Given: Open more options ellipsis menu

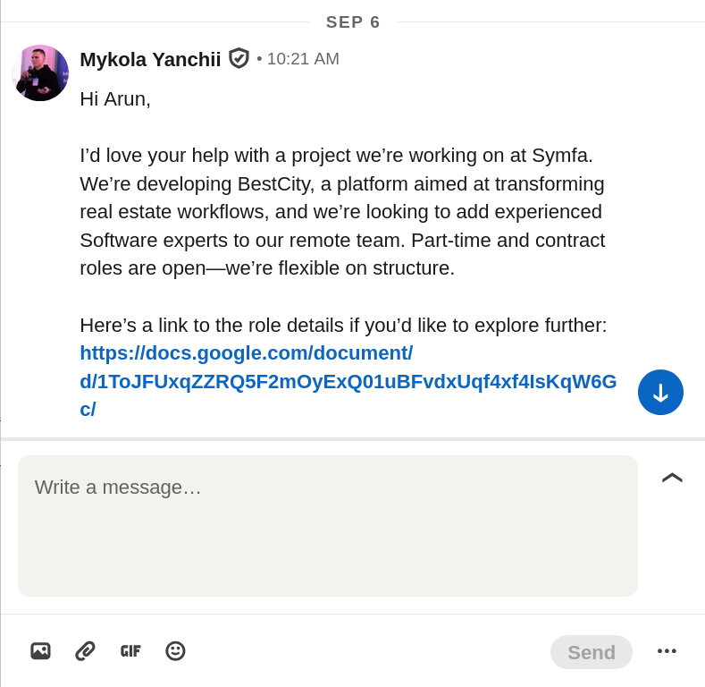Looking at the screenshot, I should (667, 651).
